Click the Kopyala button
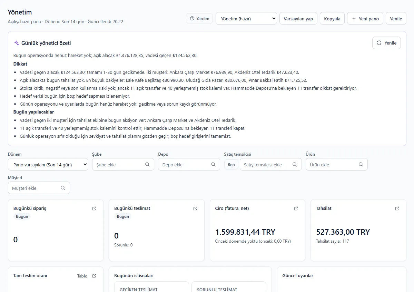This screenshot has height=292, width=414. 332,19
